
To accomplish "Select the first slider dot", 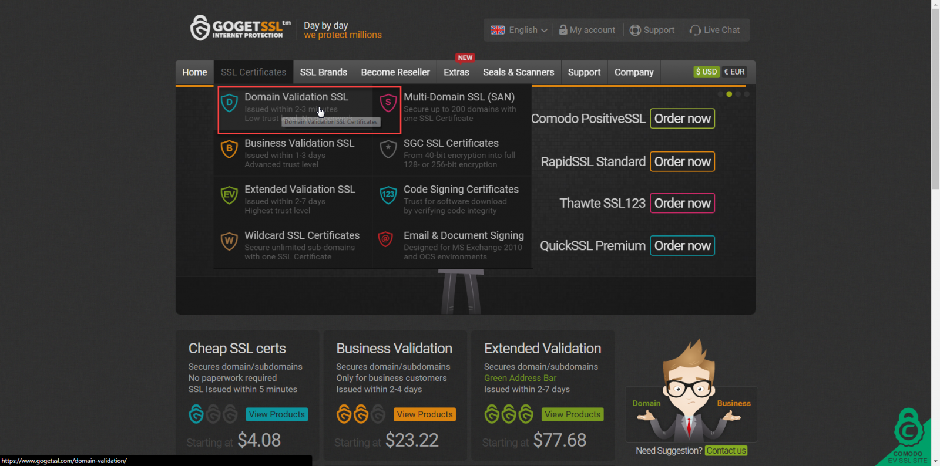I will 720,94.
